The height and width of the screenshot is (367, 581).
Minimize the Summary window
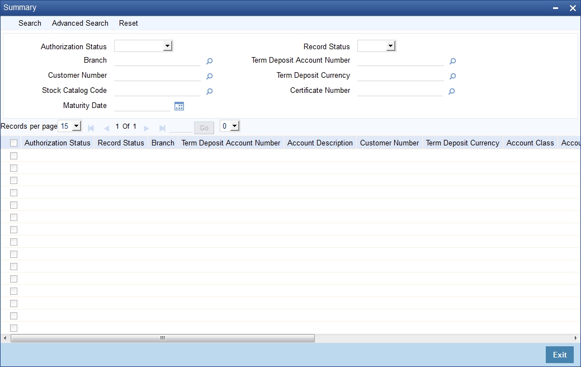pos(555,8)
